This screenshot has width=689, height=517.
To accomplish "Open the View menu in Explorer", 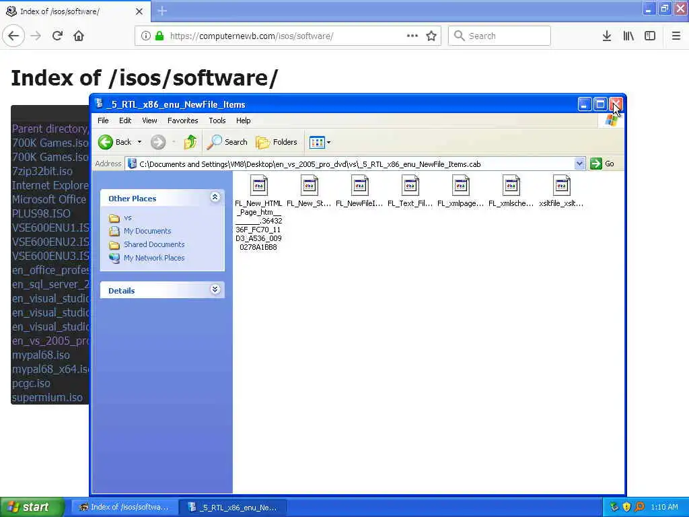I will pyautogui.click(x=149, y=120).
